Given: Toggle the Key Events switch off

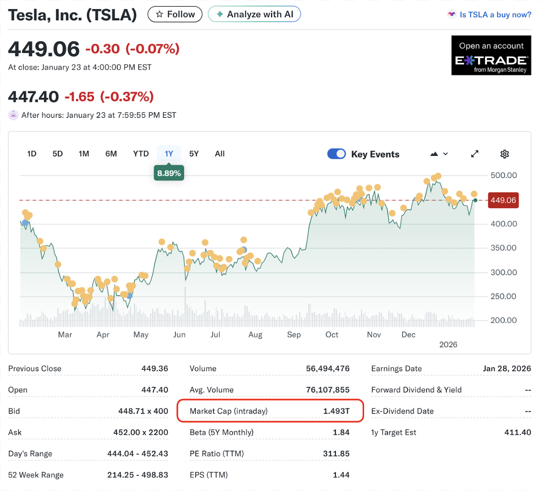Looking at the screenshot, I should [336, 154].
